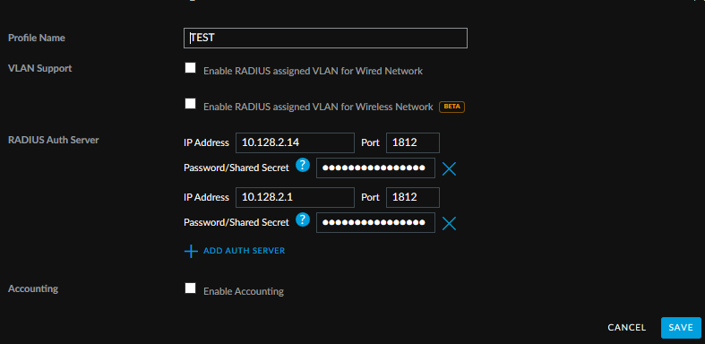Focus the Profile Name field containing TEST

click(325, 38)
